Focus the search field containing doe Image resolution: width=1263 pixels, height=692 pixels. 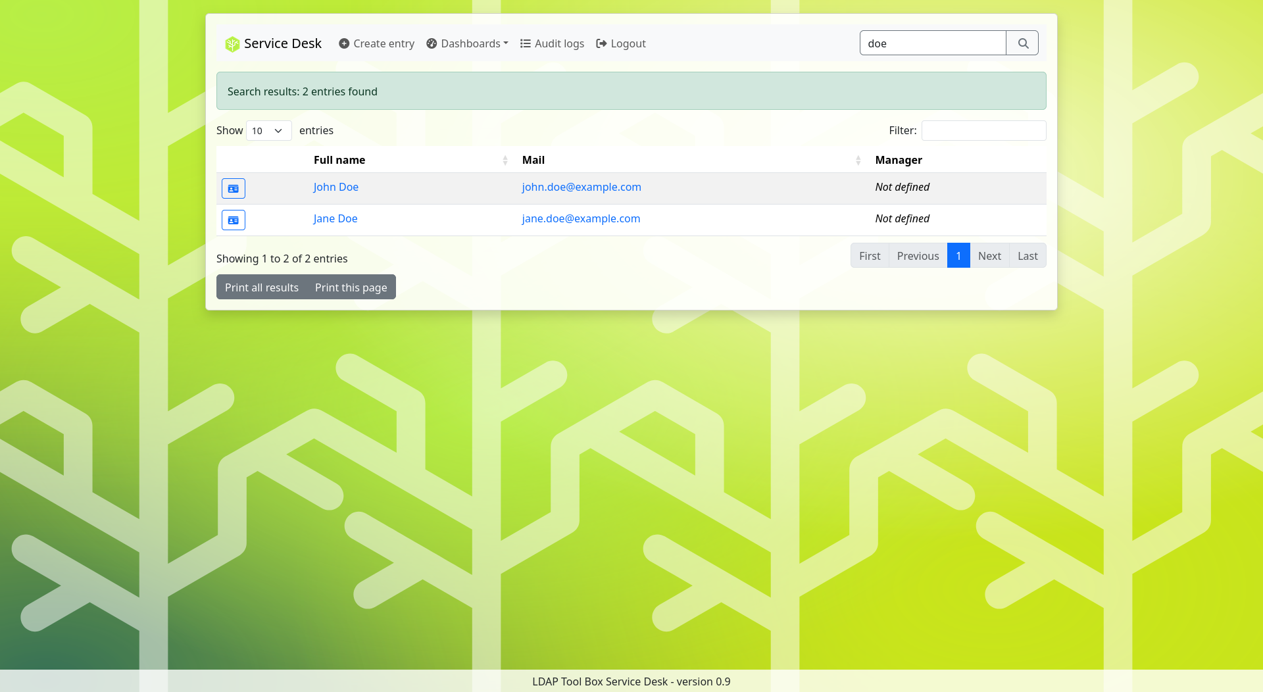click(933, 43)
